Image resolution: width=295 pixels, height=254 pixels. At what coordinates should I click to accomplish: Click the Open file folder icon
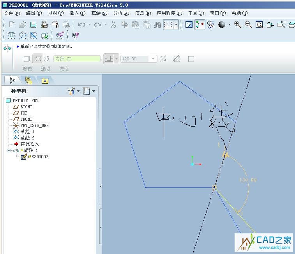22,25
